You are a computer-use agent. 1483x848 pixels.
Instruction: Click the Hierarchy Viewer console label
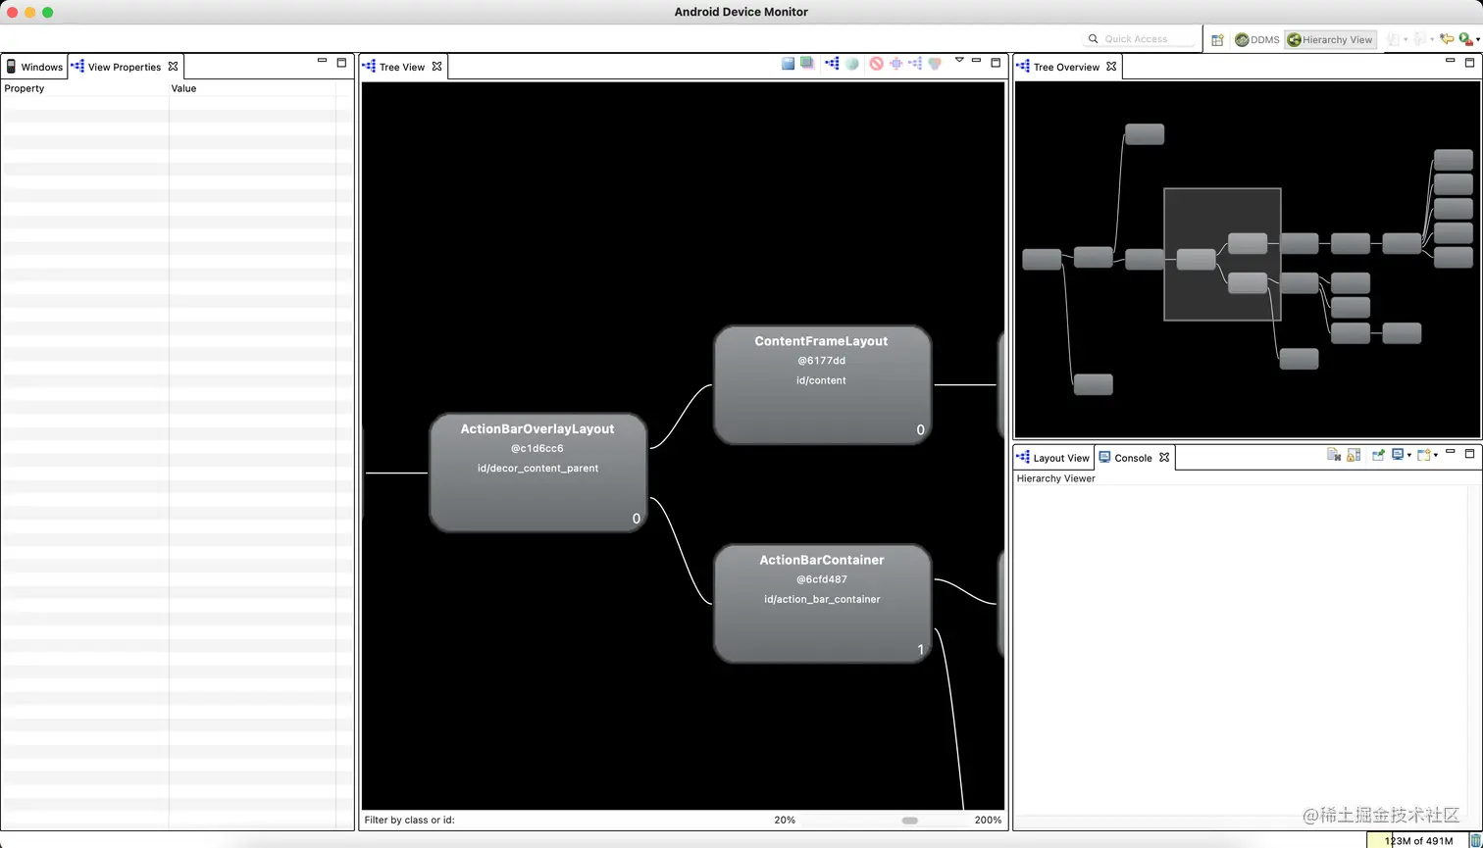[1055, 478]
